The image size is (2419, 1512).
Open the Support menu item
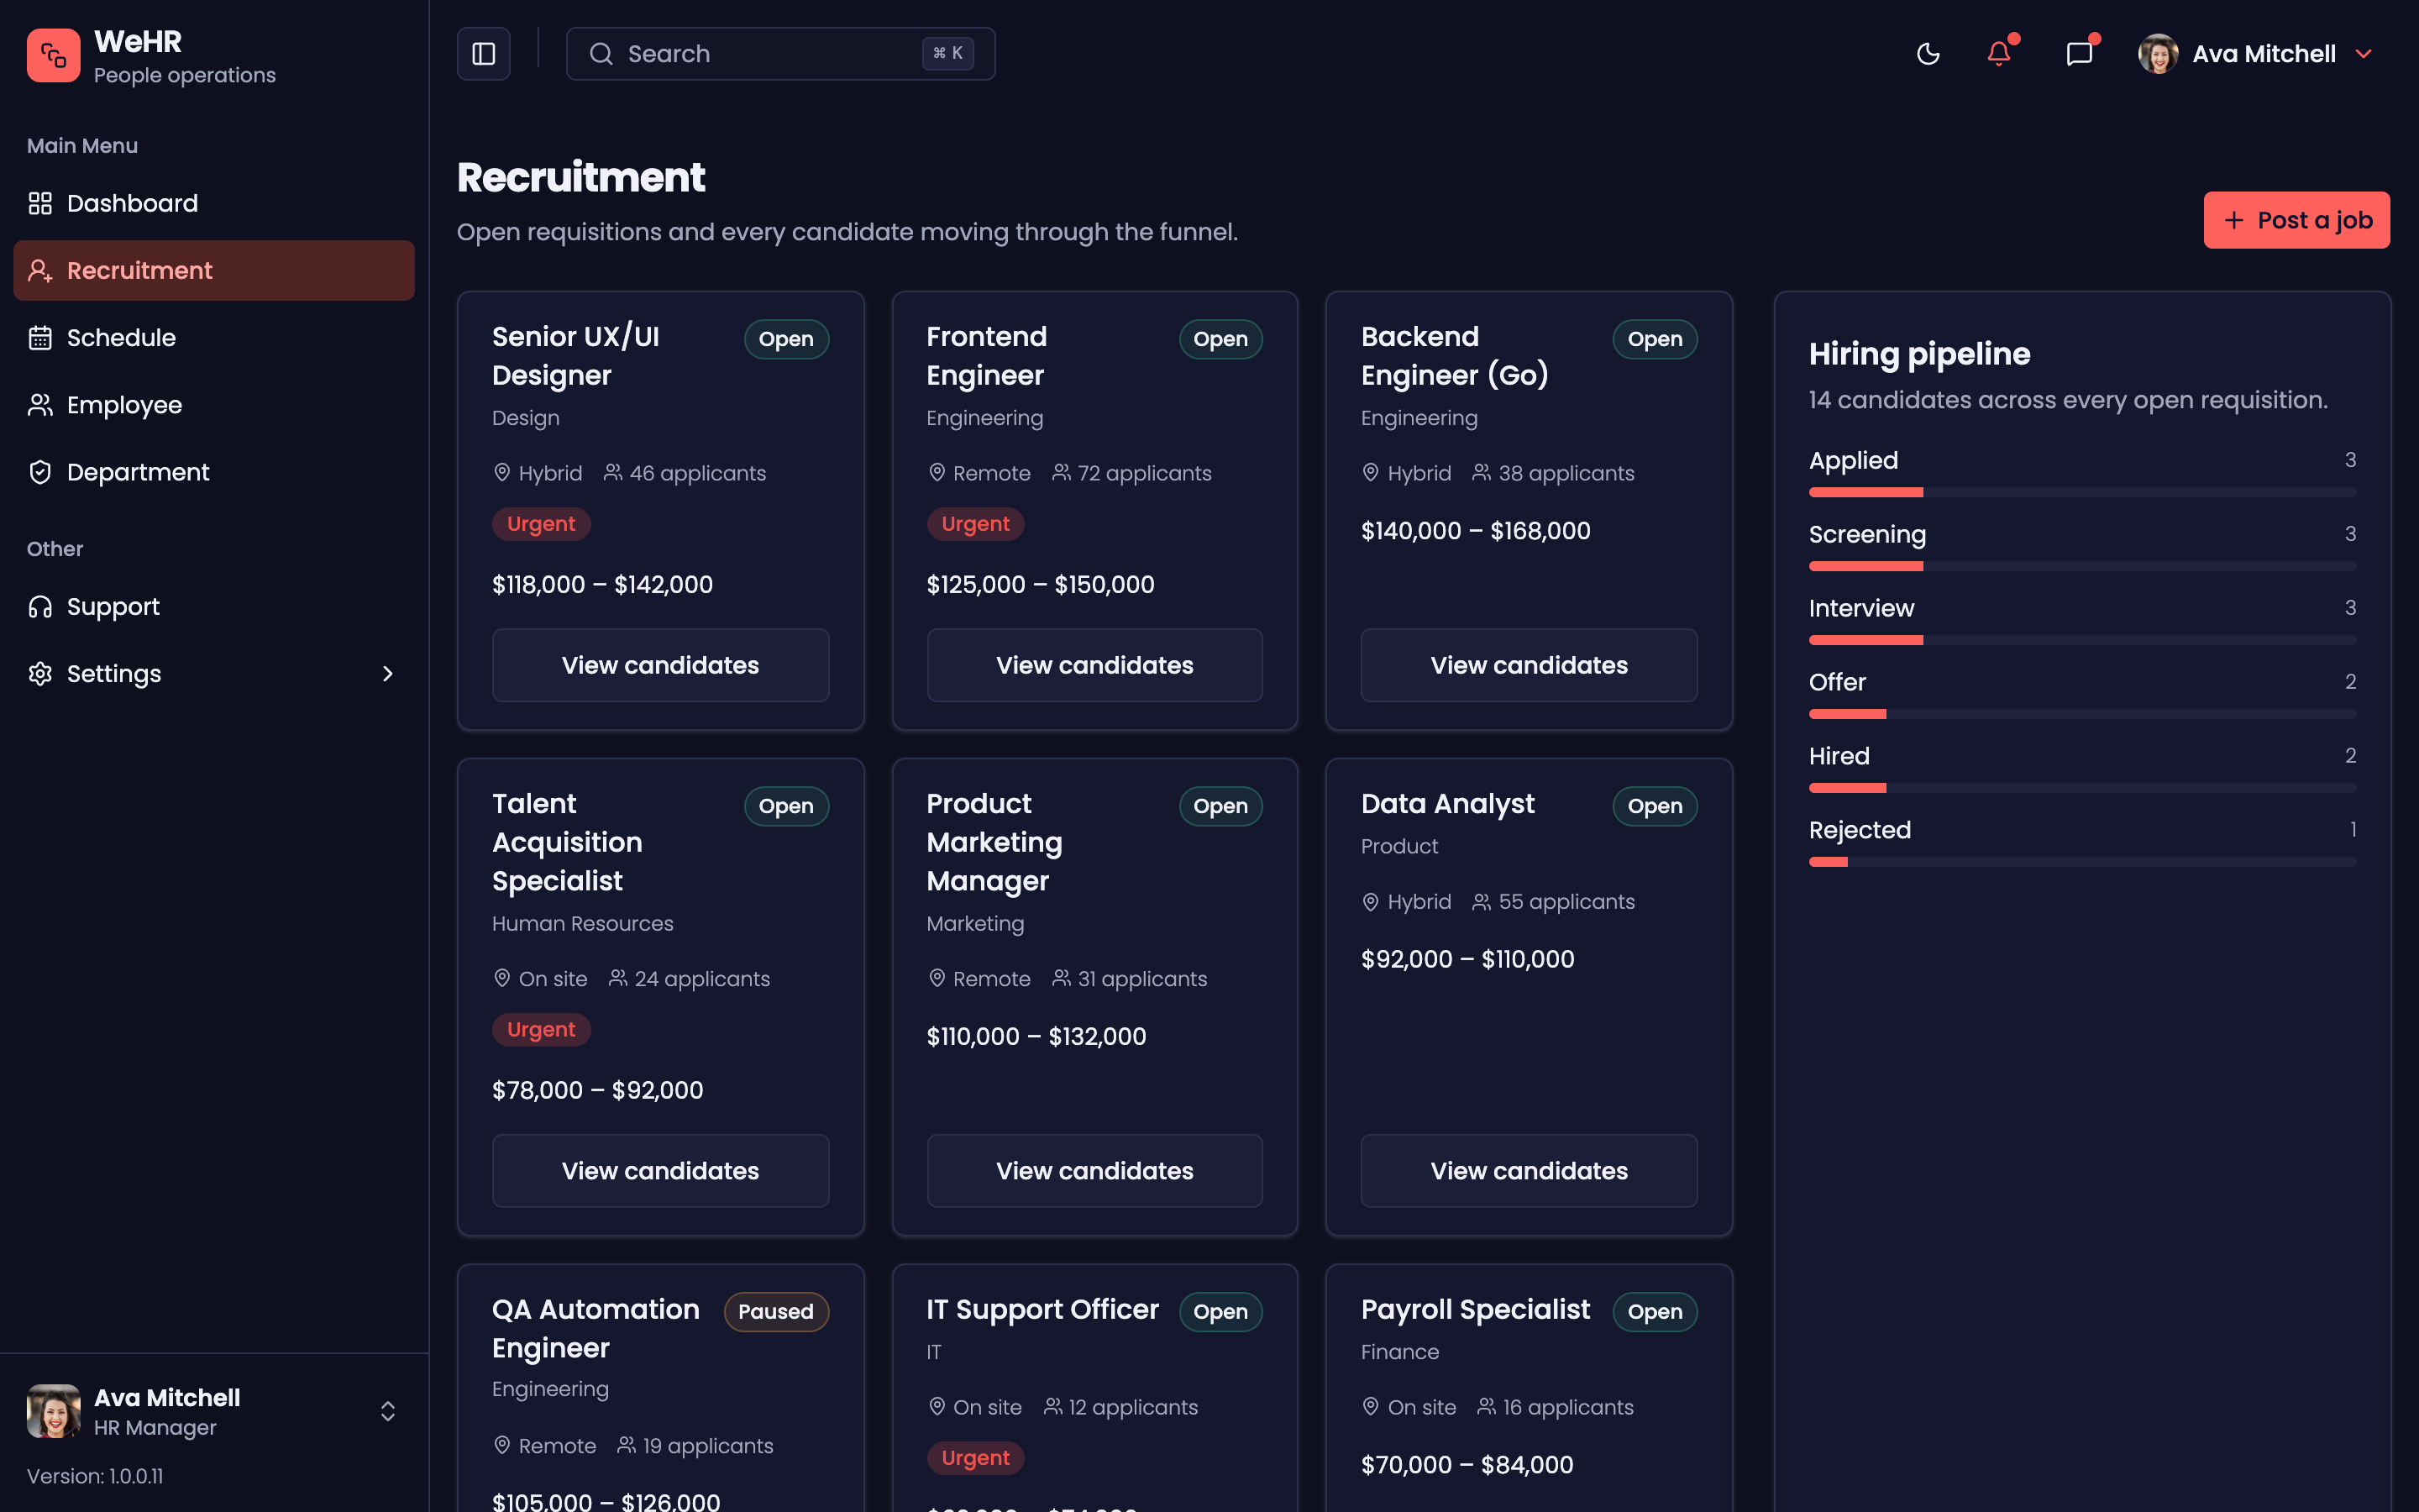click(x=214, y=607)
